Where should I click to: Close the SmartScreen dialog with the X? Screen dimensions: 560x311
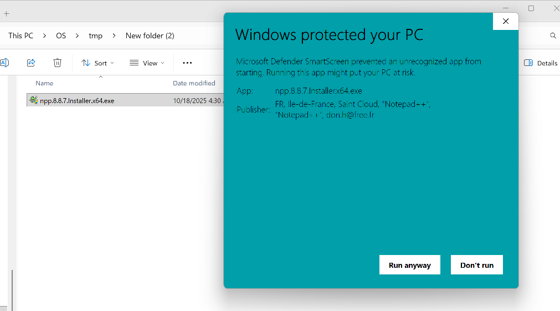tap(505, 21)
